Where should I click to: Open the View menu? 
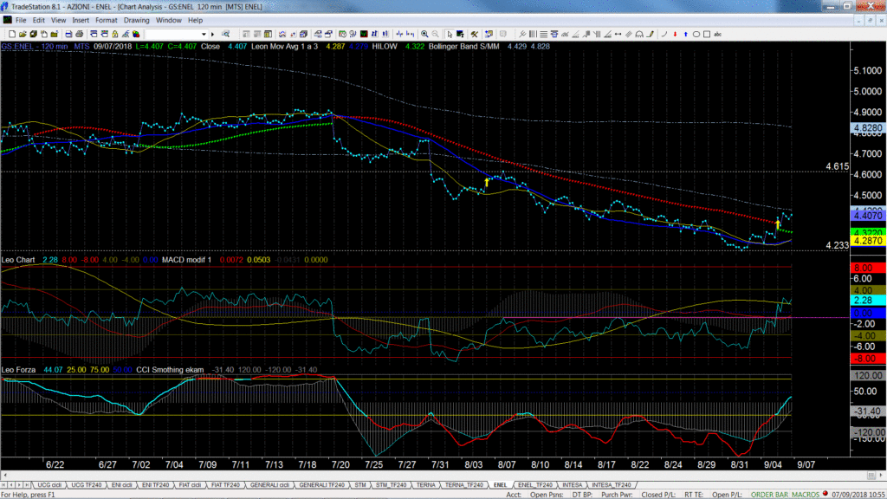point(58,21)
